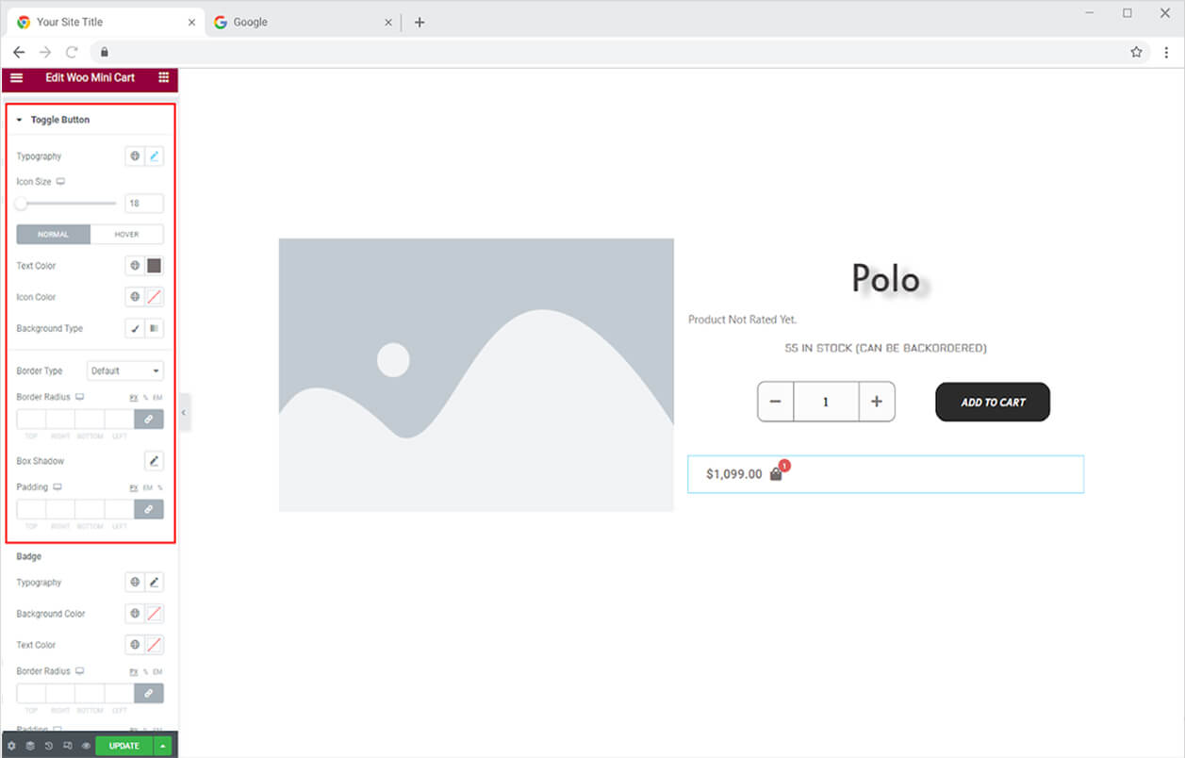
Task: Click the green Update button
Action: click(124, 746)
